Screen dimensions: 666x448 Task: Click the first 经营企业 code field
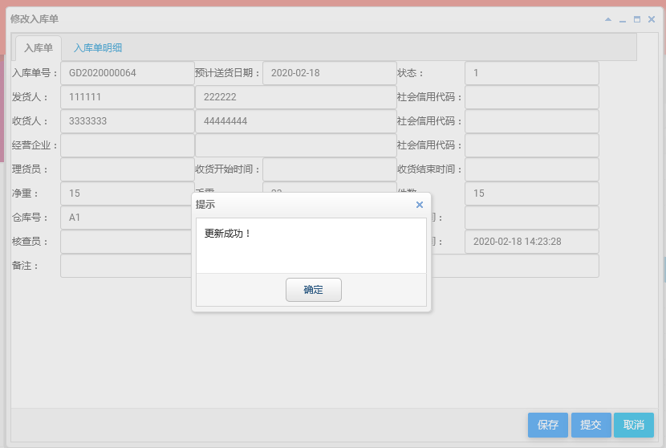128,145
